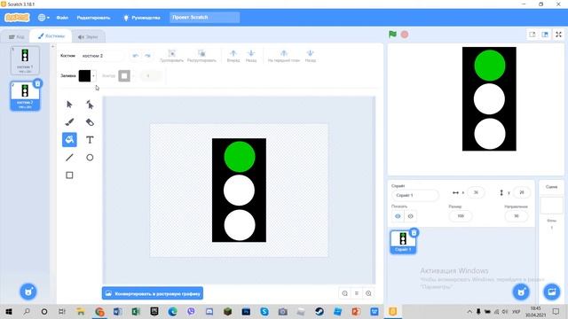This screenshot has height=319, width=568.
Task: Click the Undo arrow
Action: [136, 56]
